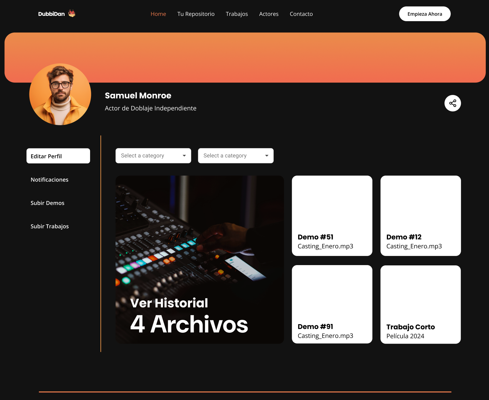This screenshot has height=400, width=489.
Task: Navigate to the Trabajos page
Action: 237,14
